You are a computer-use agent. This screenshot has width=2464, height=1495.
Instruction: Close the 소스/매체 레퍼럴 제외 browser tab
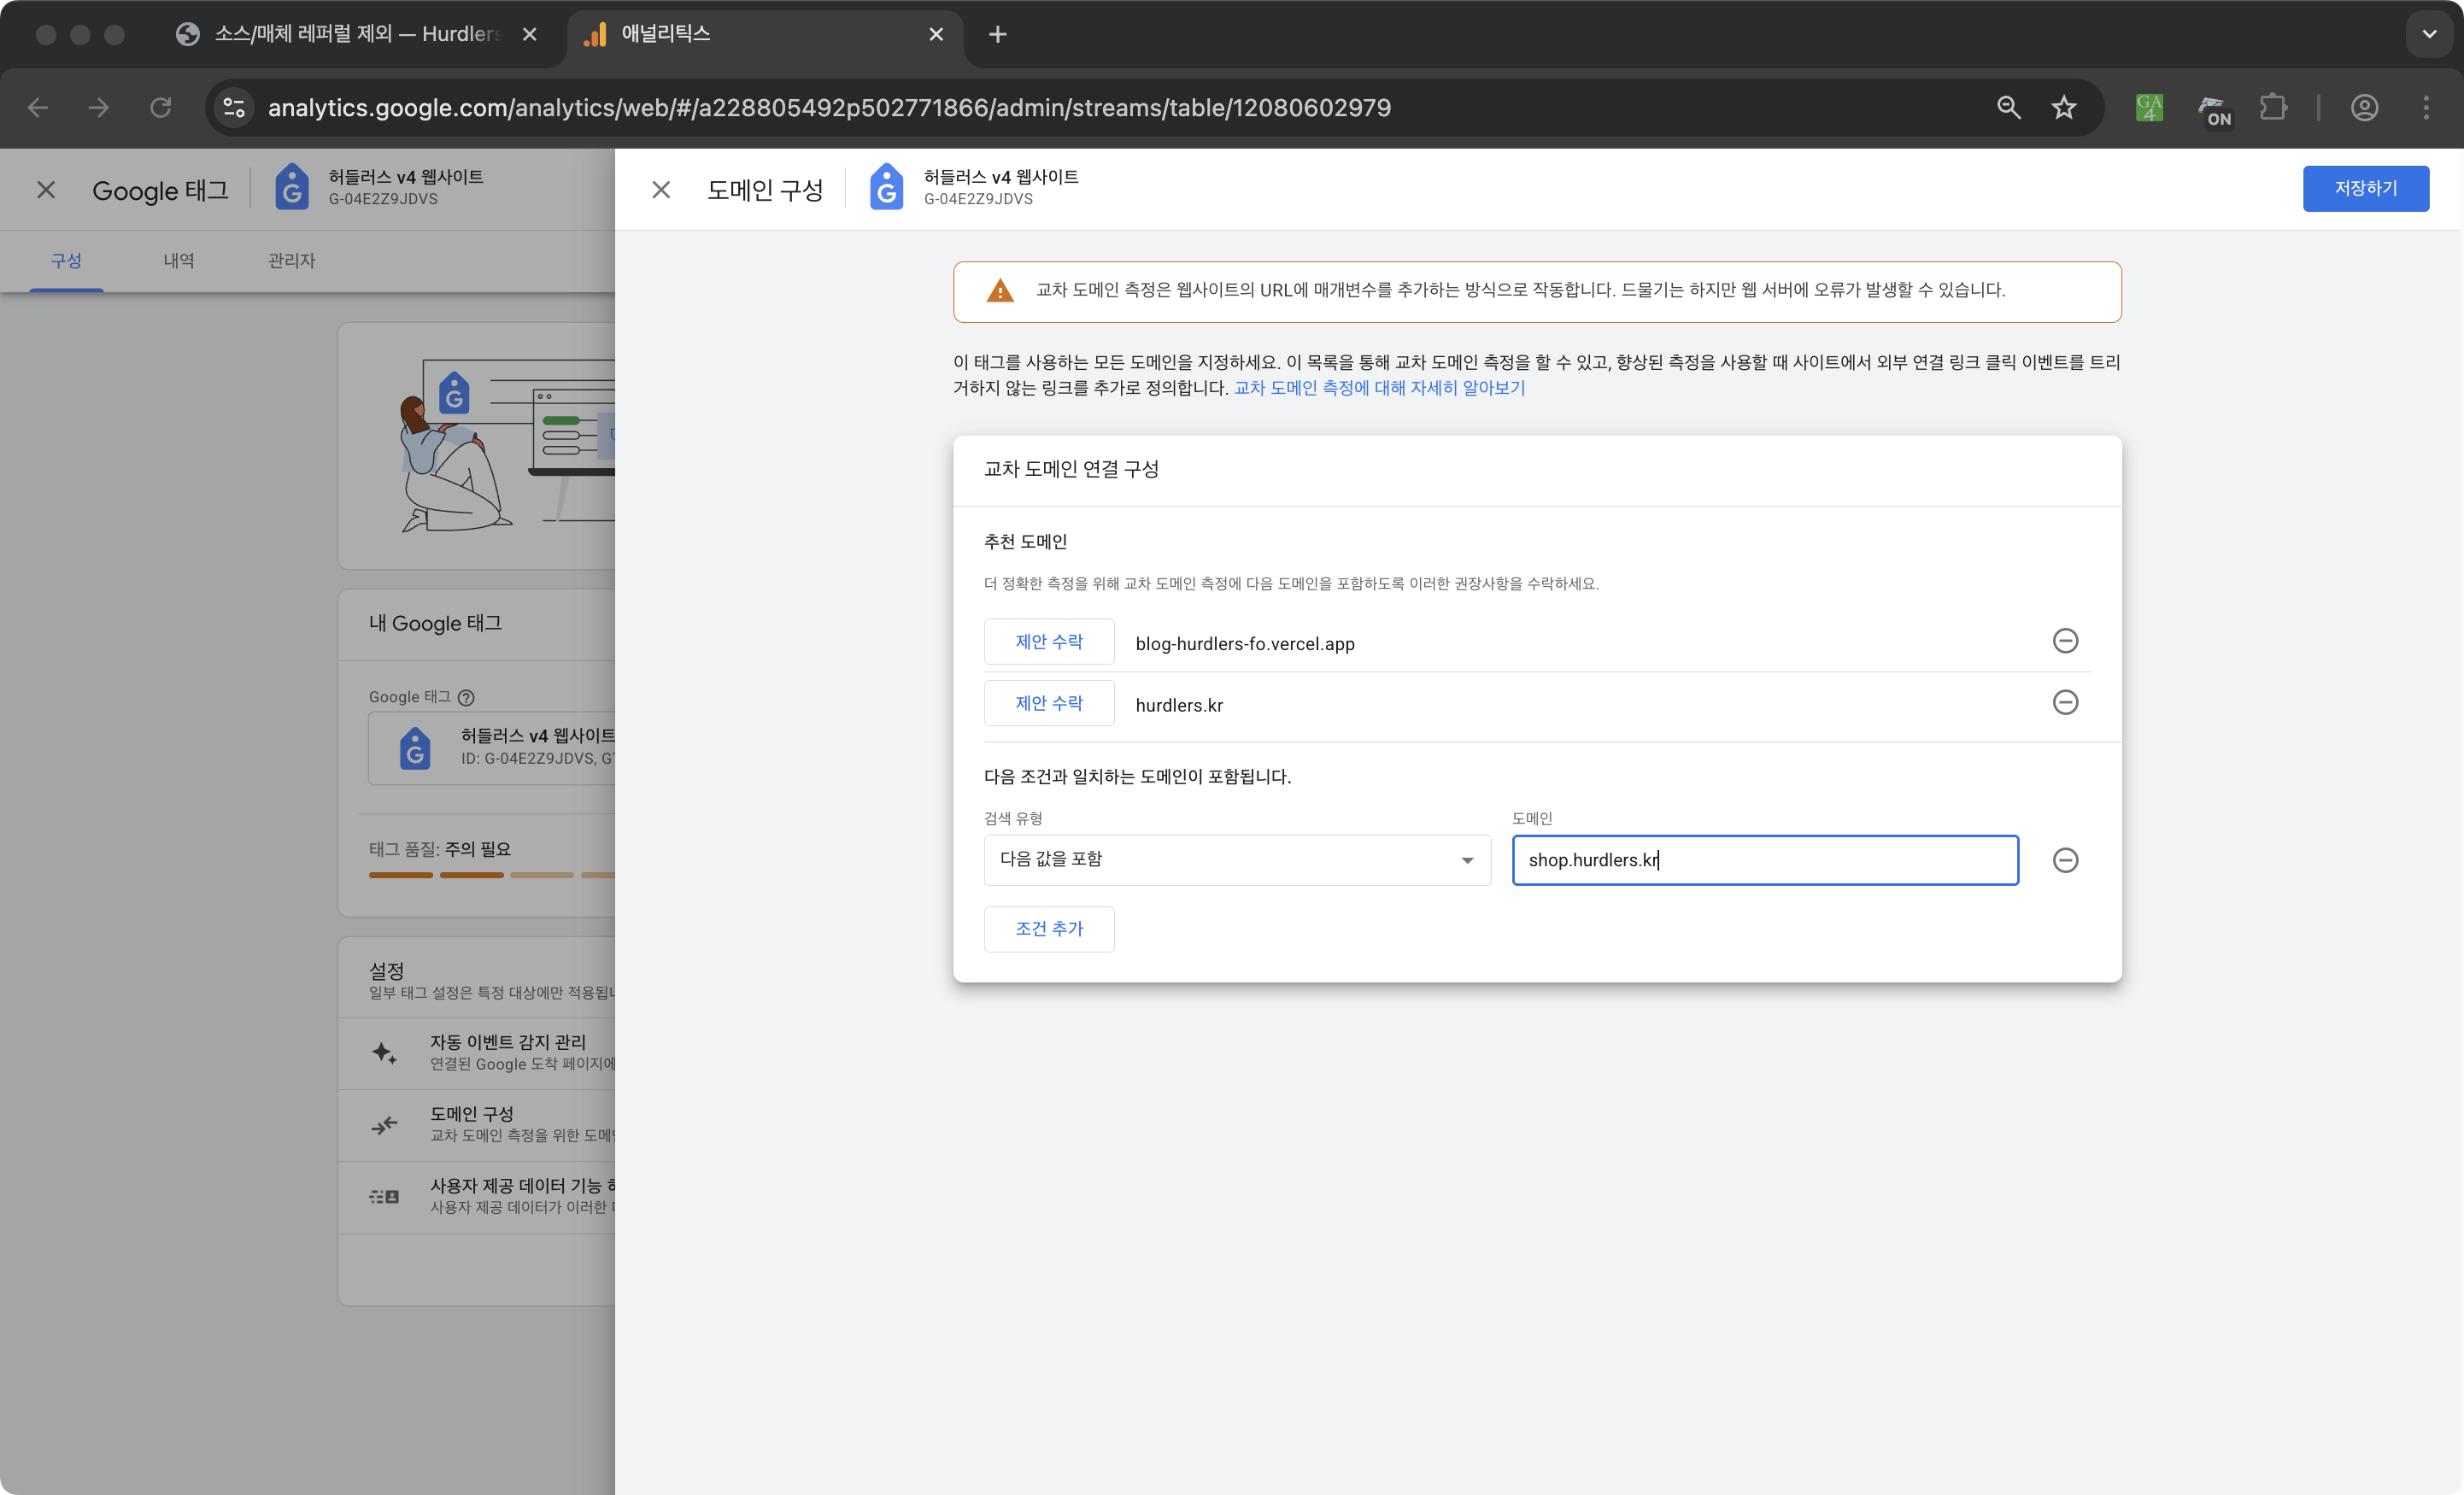coord(529,35)
